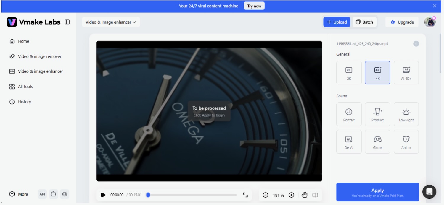This screenshot has height=205, width=444.
Task: Select 4K resolution option
Action: pos(378,73)
